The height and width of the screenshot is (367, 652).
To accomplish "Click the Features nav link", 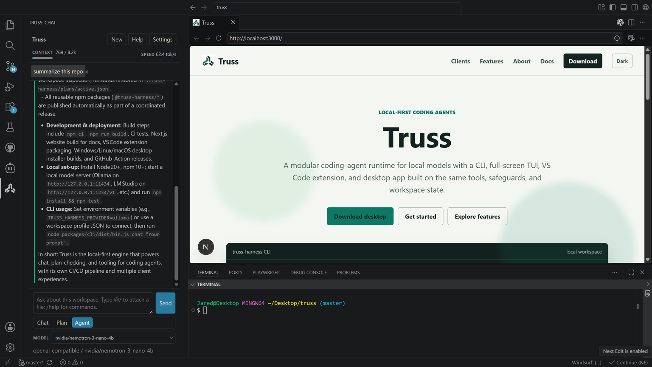I will pyautogui.click(x=492, y=61).
